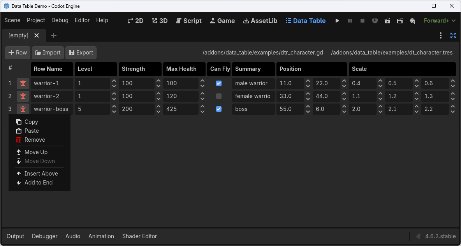Adjust warrior-2 Position 44.0 stepper arrows
461x246 pixels.
click(344, 96)
